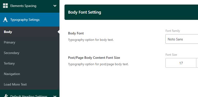The width and height of the screenshot is (198, 97).
Task: Click the Elements Spacing grid icon
Action: coord(5,6)
